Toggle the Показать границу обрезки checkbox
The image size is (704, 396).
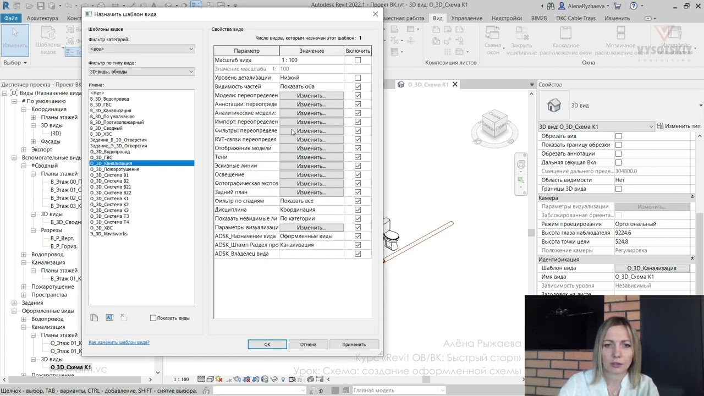tap(618, 145)
